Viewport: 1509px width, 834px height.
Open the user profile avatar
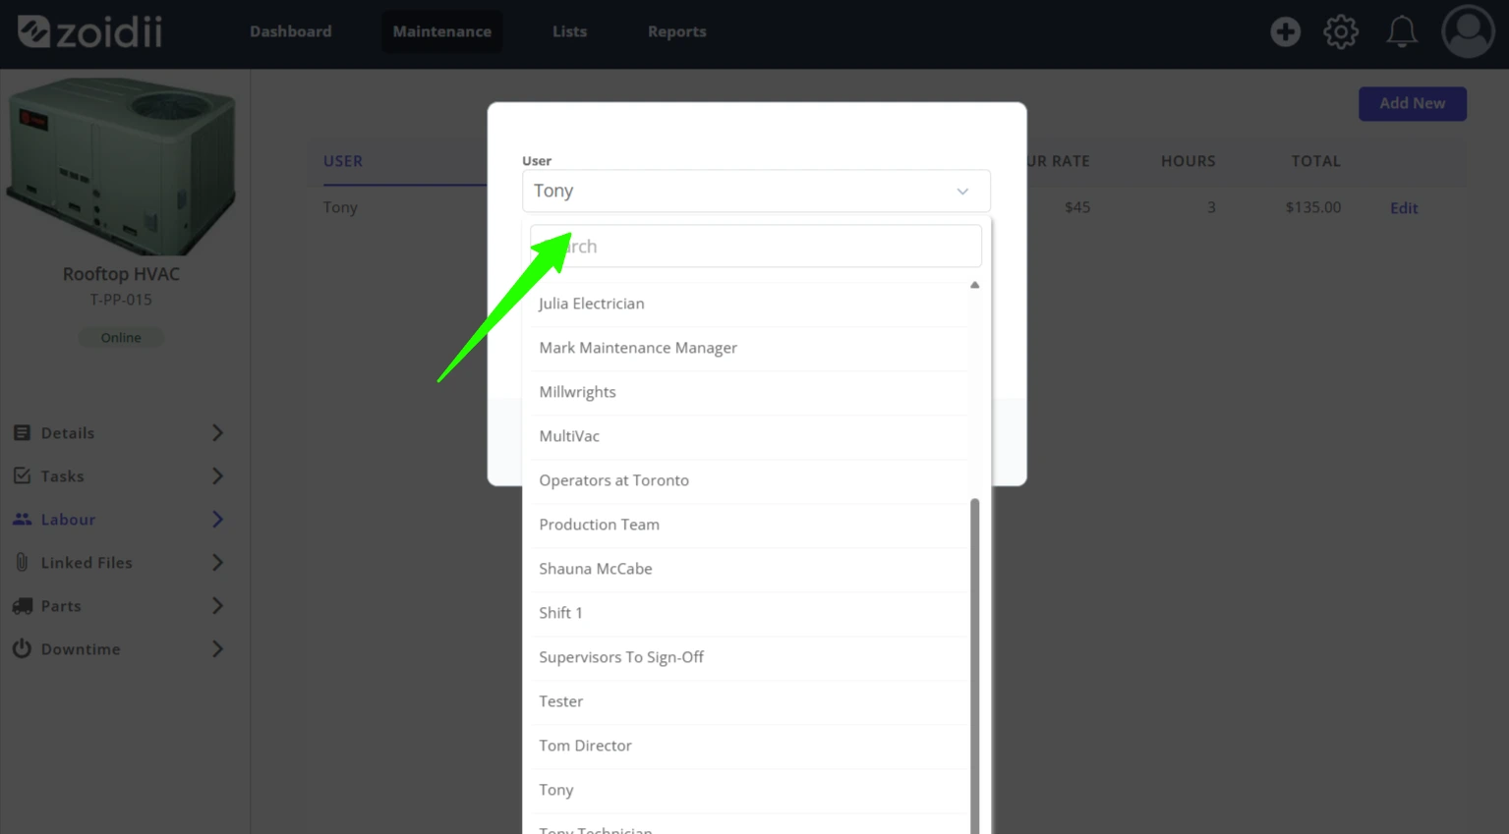1468,31
